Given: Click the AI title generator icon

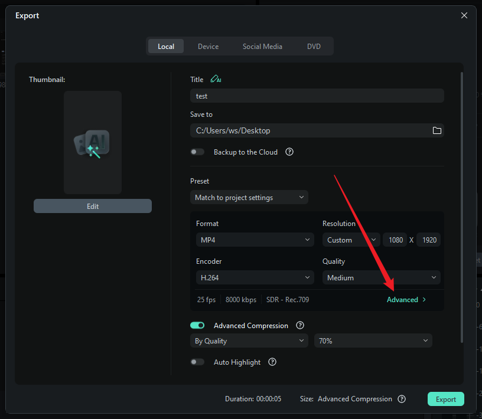Looking at the screenshot, I should pos(216,80).
